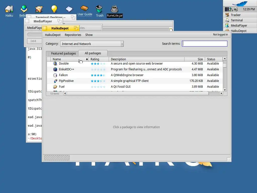
Task: Sort by the Description column header
Action: click(x=147, y=59)
